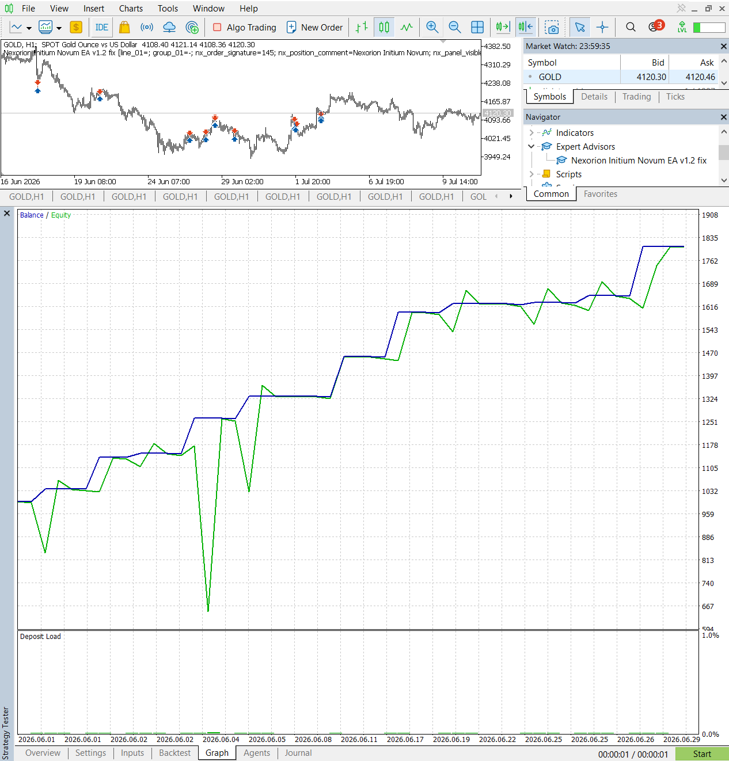Close the Market Watch panel

pos(724,46)
